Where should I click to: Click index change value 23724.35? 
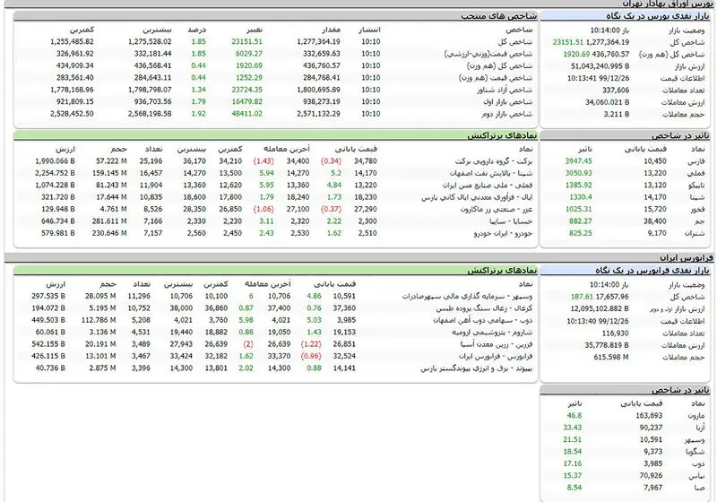pos(247,90)
